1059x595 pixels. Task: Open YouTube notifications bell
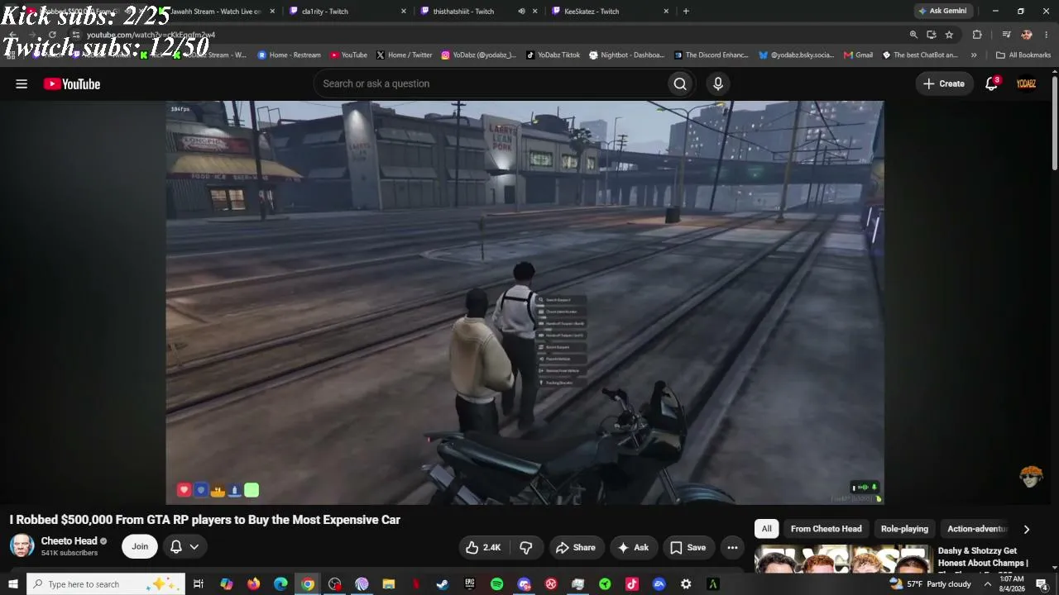(992, 83)
